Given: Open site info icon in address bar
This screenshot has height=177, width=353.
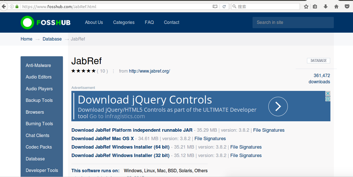Looking at the screenshot, I should point(12,6).
